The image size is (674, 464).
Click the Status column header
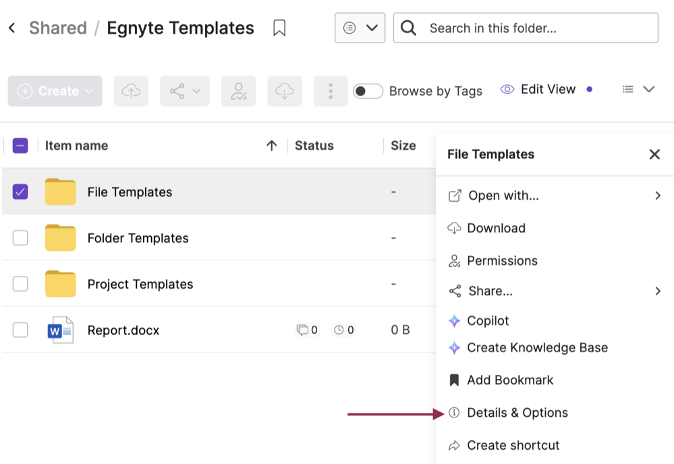pos(314,146)
